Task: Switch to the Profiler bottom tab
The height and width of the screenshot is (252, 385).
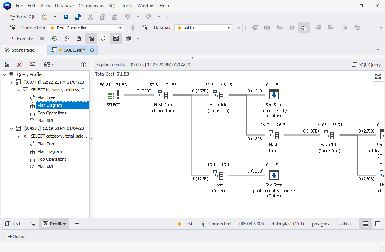Action: click(x=54, y=223)
